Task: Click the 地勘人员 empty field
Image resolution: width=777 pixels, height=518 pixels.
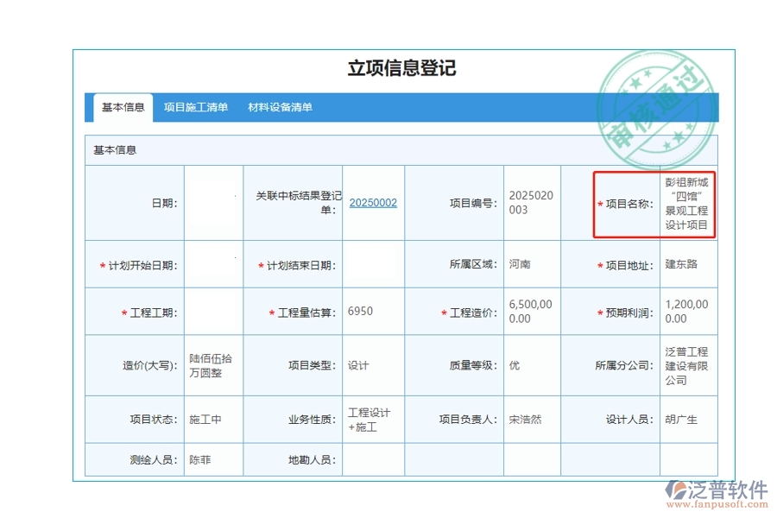Action: pyautogui.click(x=373, y=459)
